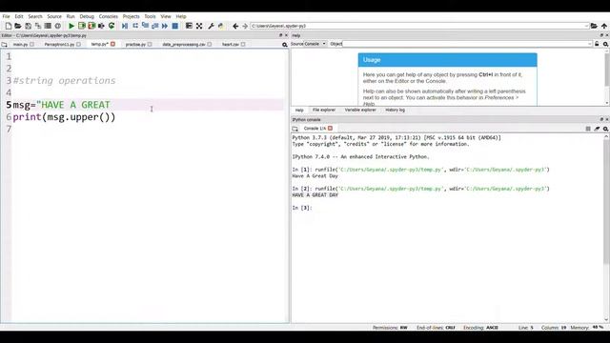
Task: Click the console In [3] prompt
Action: coord(302,208)
